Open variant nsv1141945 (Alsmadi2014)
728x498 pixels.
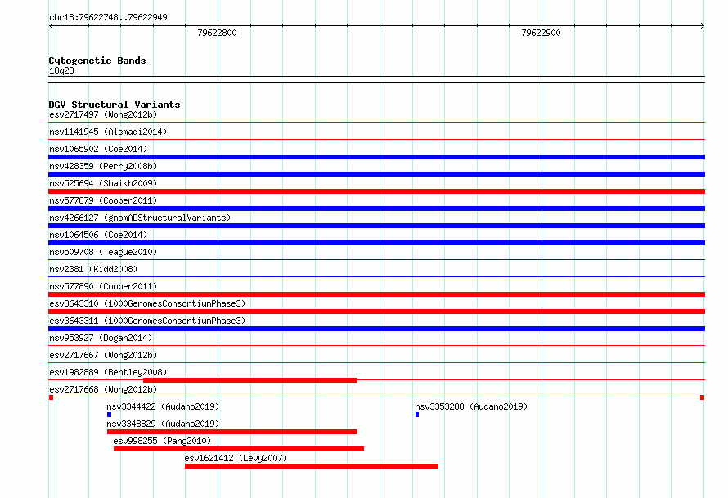[108, 132]
